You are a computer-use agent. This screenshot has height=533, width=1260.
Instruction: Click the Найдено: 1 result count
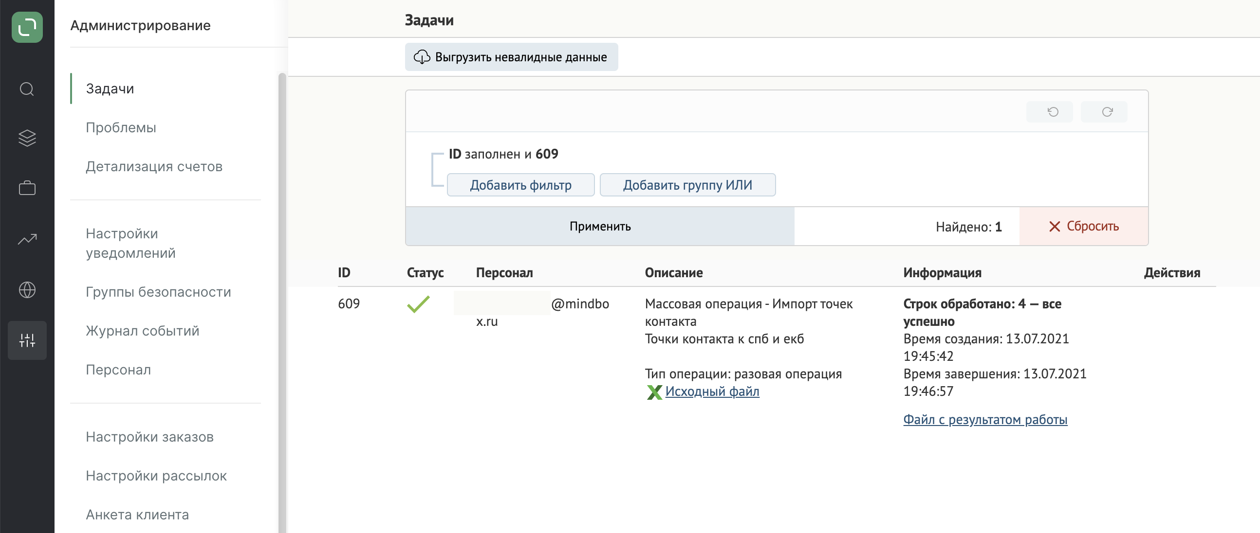(x=968, y=227)
